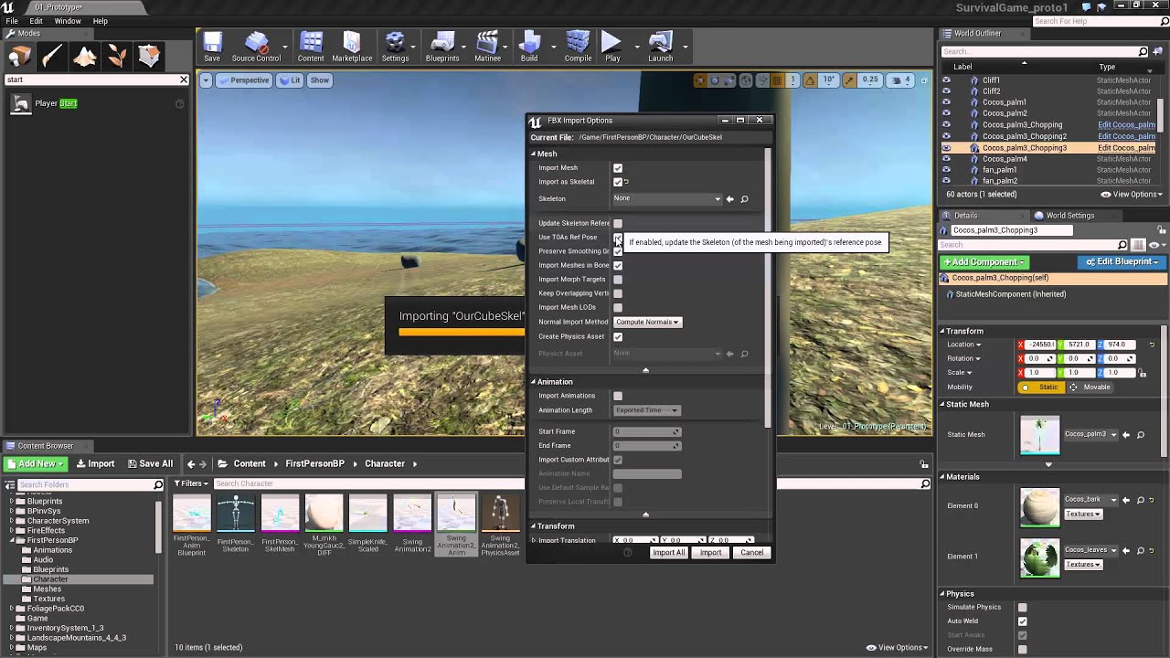Open the Window menu
The width and height of the screenshot is (1170, 658).
68,21
